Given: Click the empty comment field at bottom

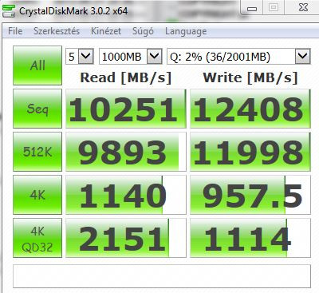Looking at the screenshot, I should tap(162, 276).
